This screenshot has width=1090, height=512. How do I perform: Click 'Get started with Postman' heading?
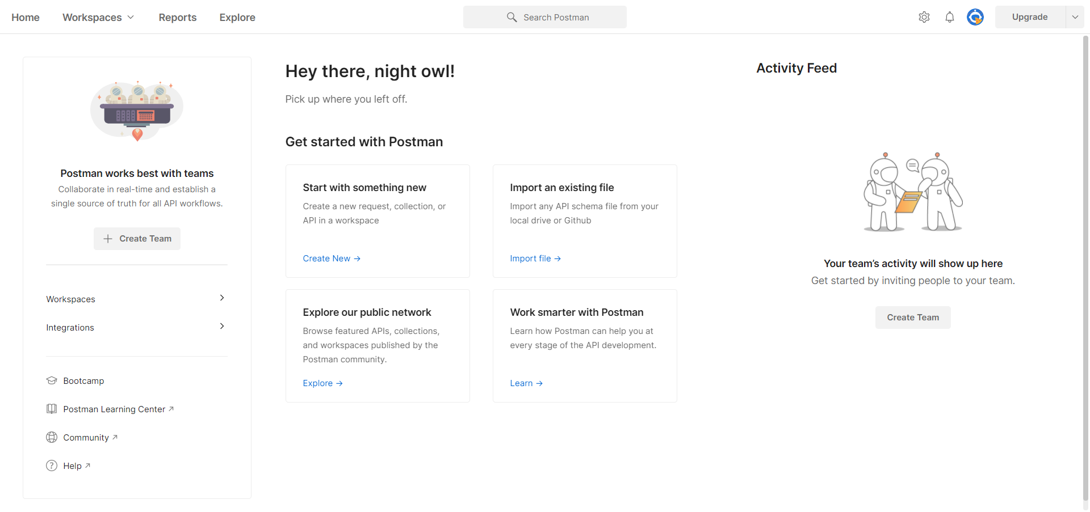coord(364,142)
